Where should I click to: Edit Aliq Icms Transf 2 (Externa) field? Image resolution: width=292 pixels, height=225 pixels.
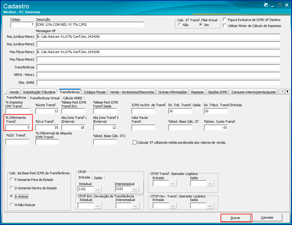click(105, 127)
